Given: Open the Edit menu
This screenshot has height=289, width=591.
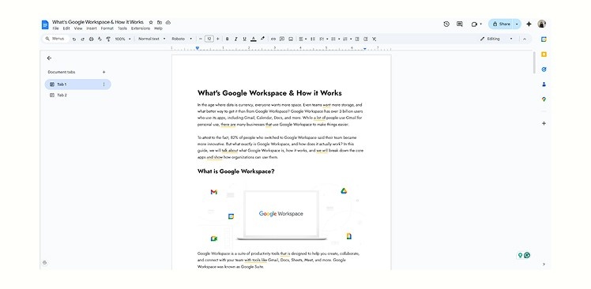Looking at the screenshot, I should point(66,28).
